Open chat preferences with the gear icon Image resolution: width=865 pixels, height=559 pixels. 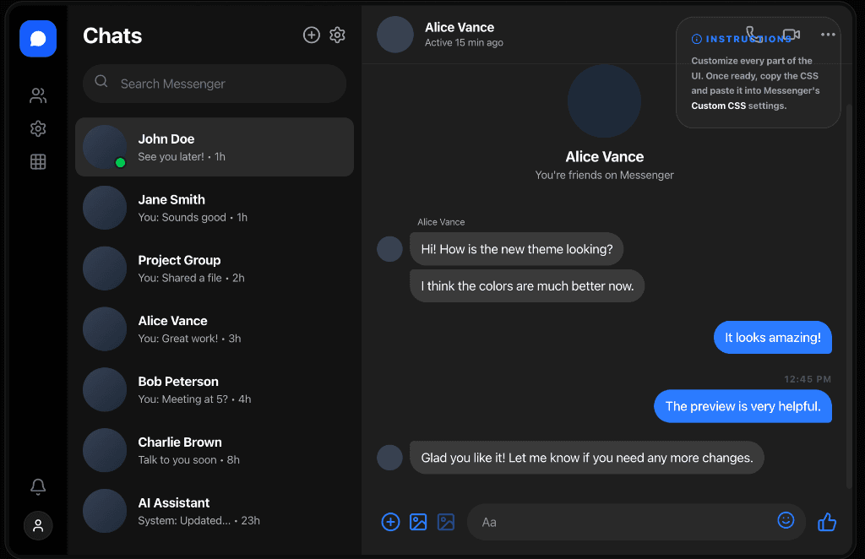click(337, 35)
